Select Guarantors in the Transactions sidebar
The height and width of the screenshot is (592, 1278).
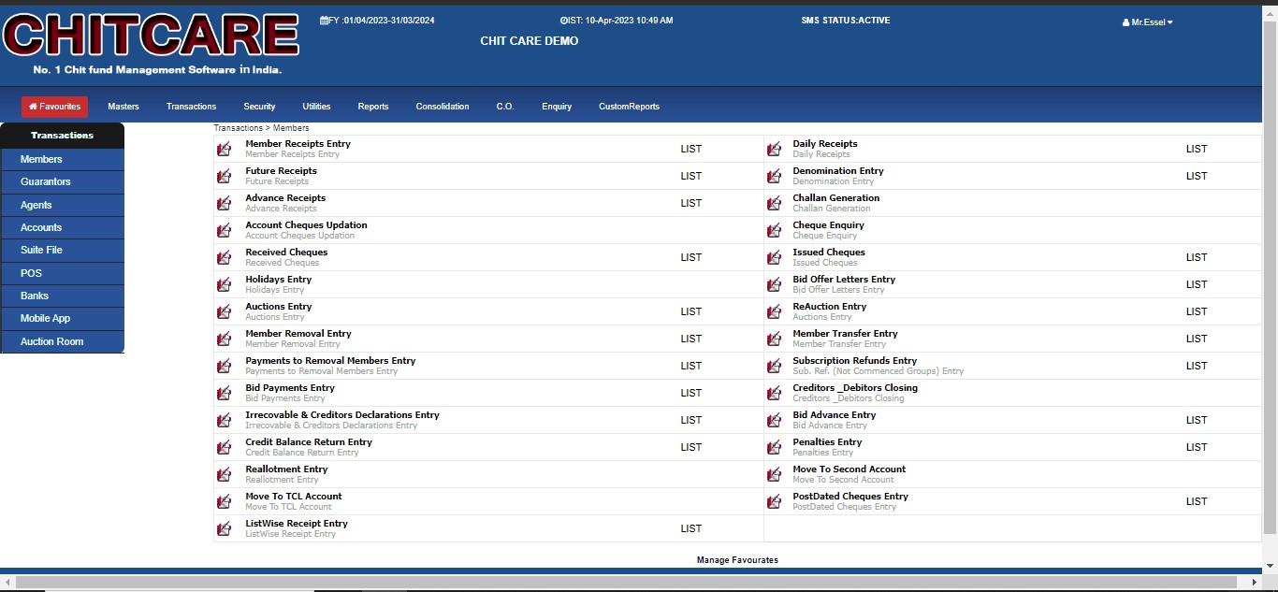tap(46, 181)
